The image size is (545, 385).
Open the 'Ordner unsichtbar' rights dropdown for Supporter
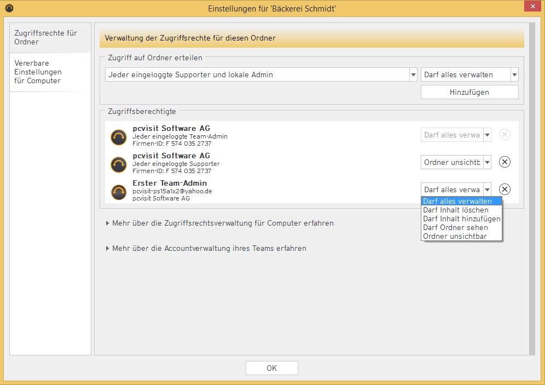[x=486, y=162]
